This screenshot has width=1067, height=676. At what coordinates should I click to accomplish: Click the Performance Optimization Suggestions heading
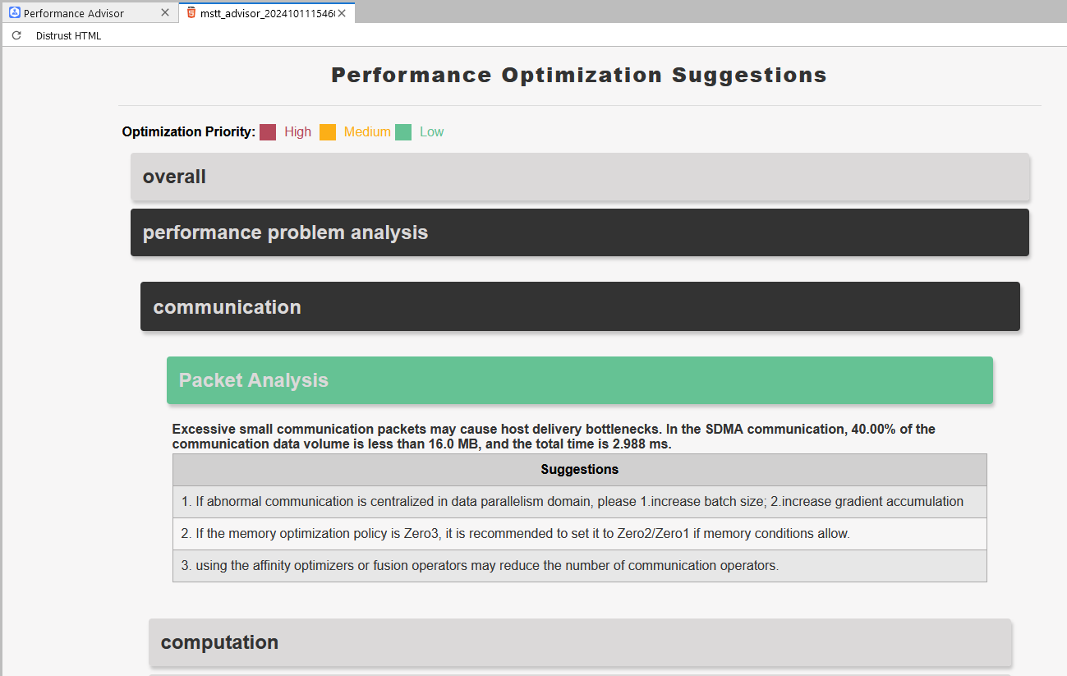[579, 75]
